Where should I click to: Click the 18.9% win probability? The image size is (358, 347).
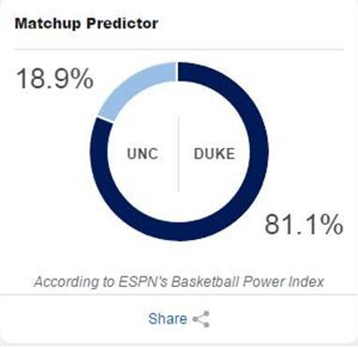54,79
